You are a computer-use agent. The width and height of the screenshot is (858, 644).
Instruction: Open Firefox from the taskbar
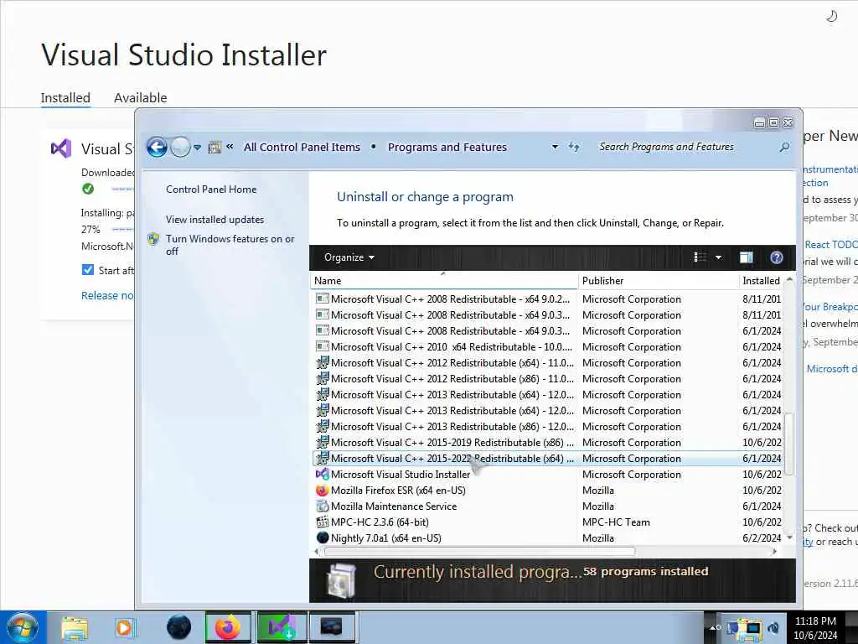(228, 627)
